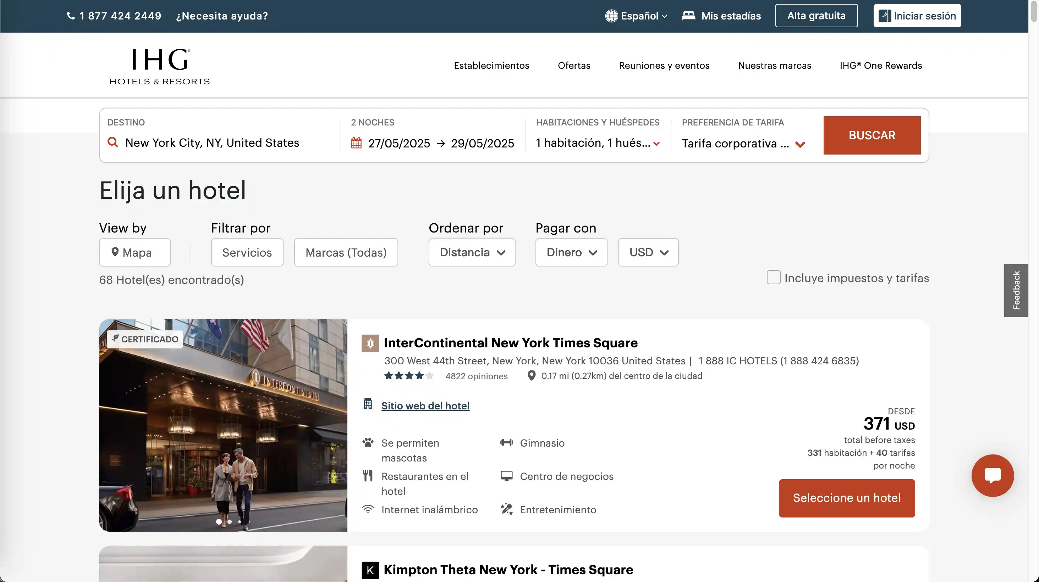This screenshot has width=1039, height=582.
Task: Click the Alta gratuita button
Action: coord(817,16)
